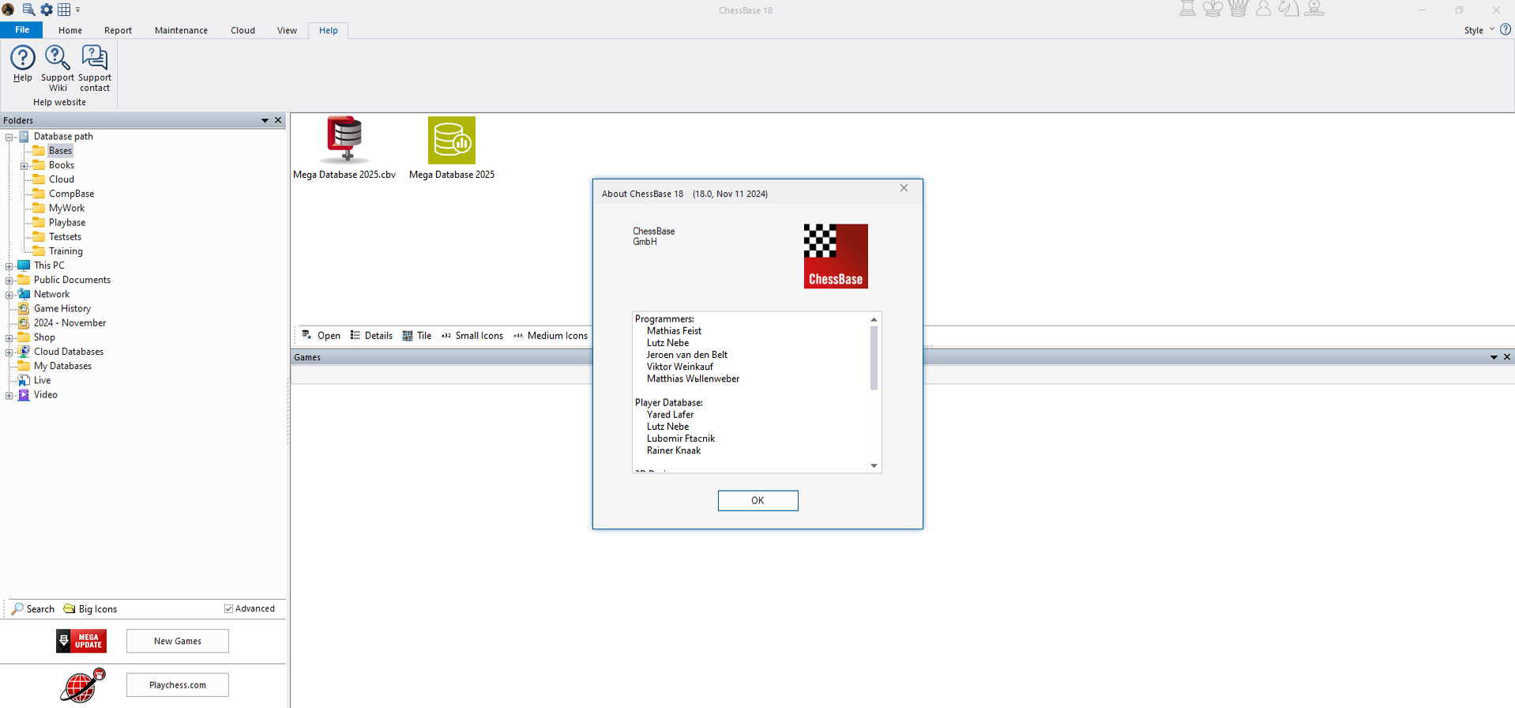Click the queen icon in title bar
The image size is (1515, 708).
(x=1238, y=9)
